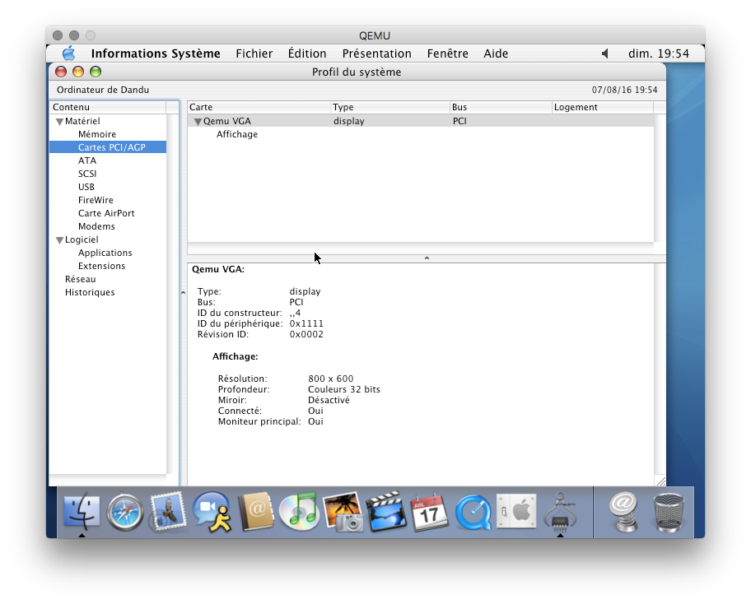Sort by the Type column header
This screenshot has height=604, width=751.
click(389, 107)
